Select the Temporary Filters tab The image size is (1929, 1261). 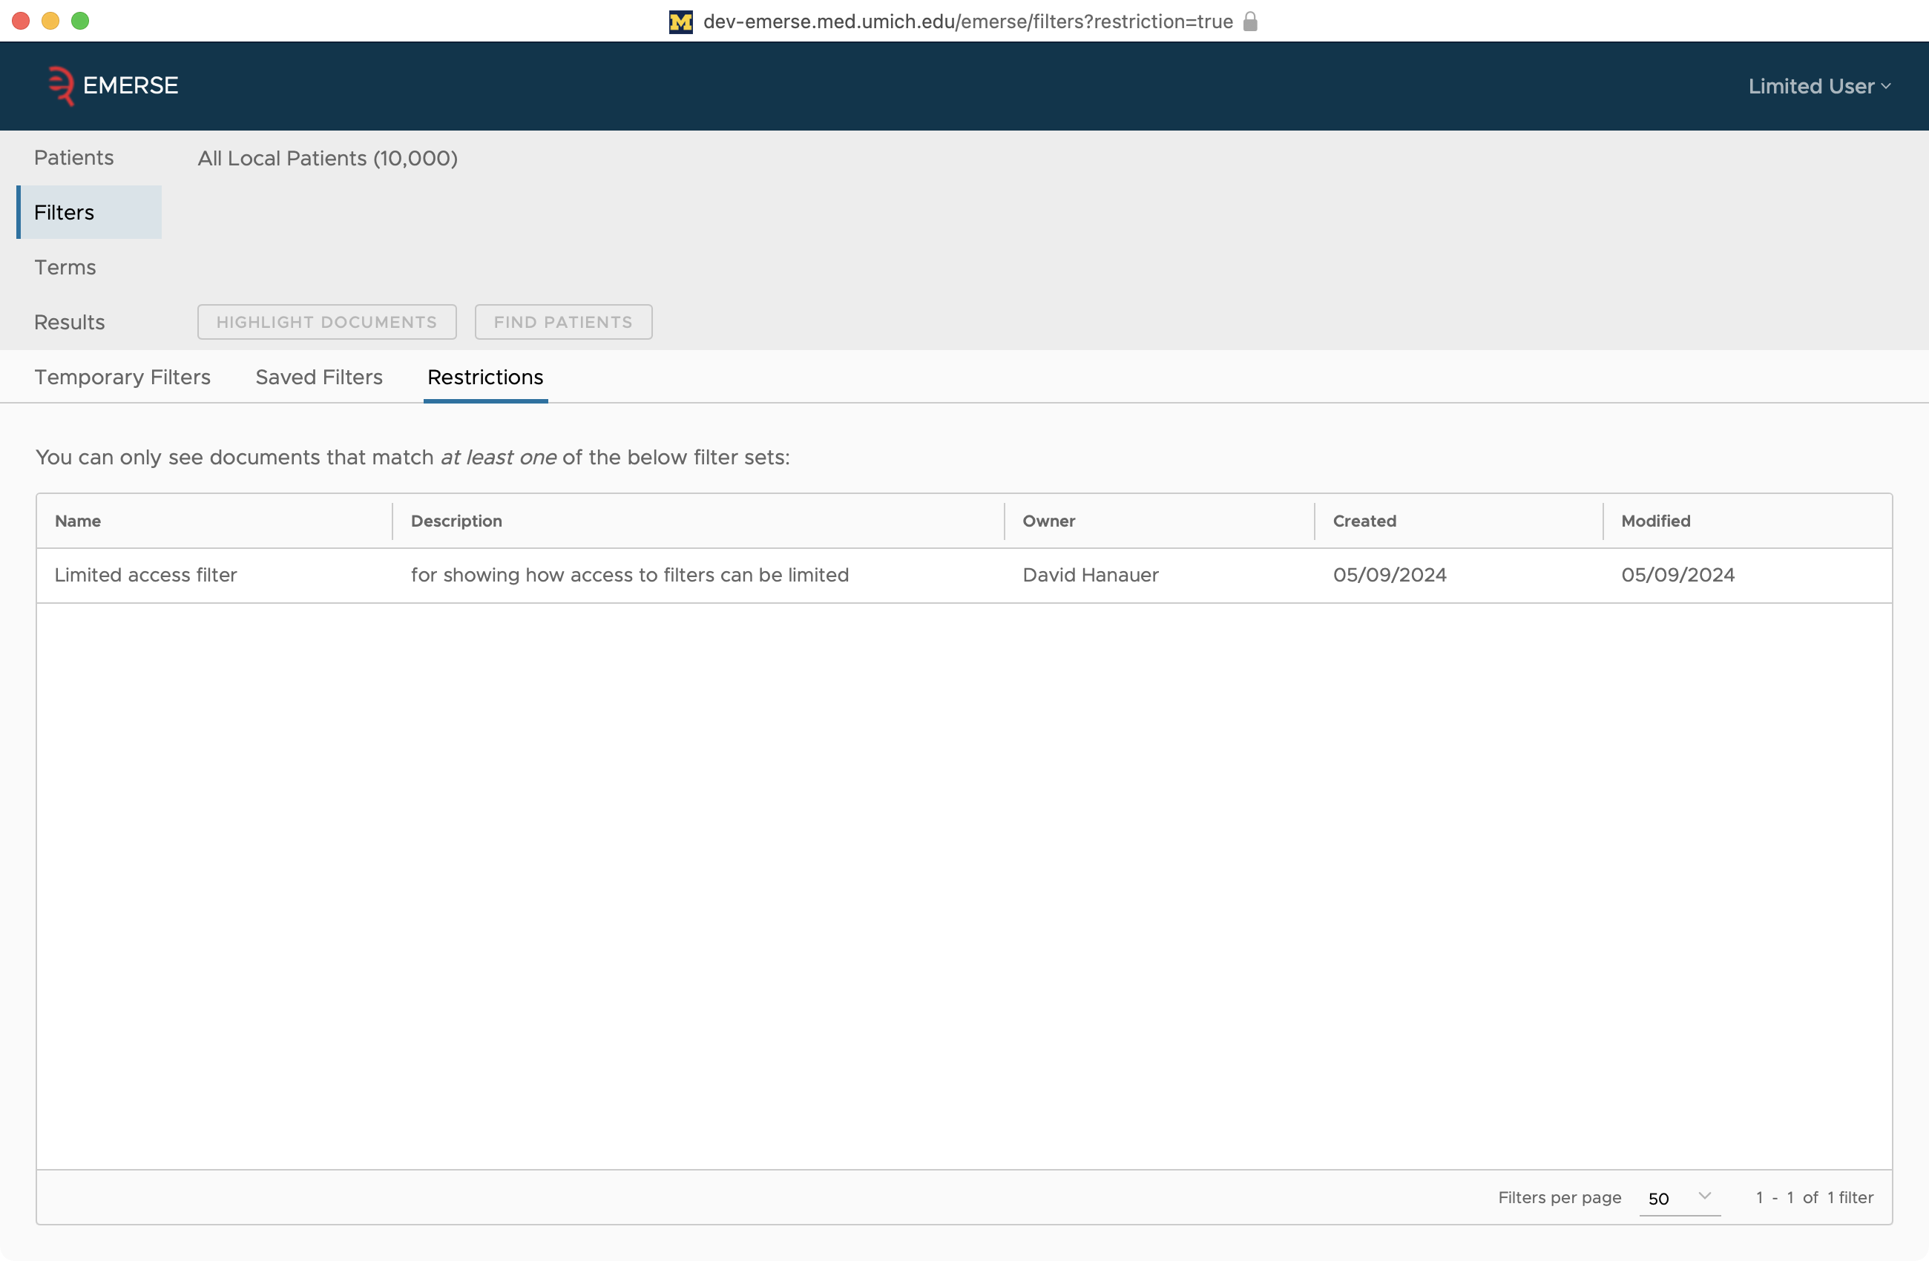click(122, 377)
